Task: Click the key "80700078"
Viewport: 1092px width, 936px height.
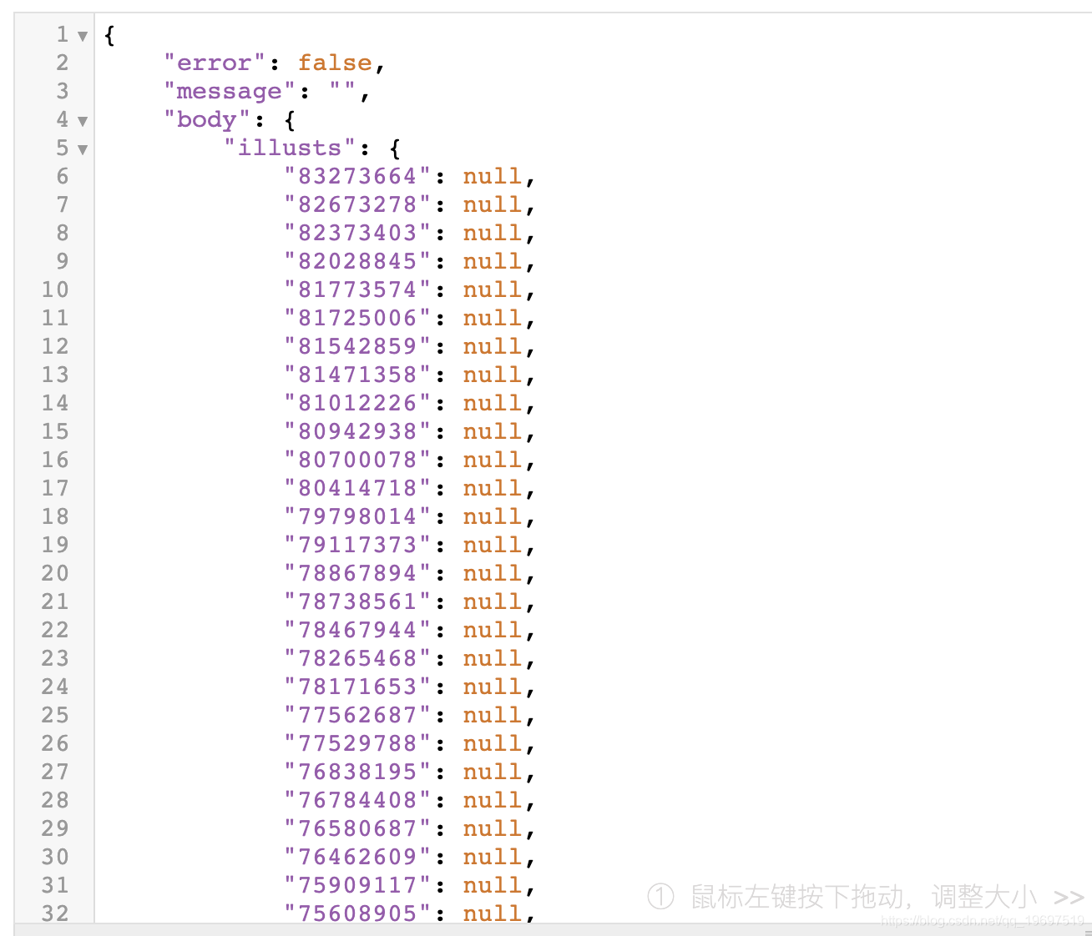Action: click(x=357, y=460)
